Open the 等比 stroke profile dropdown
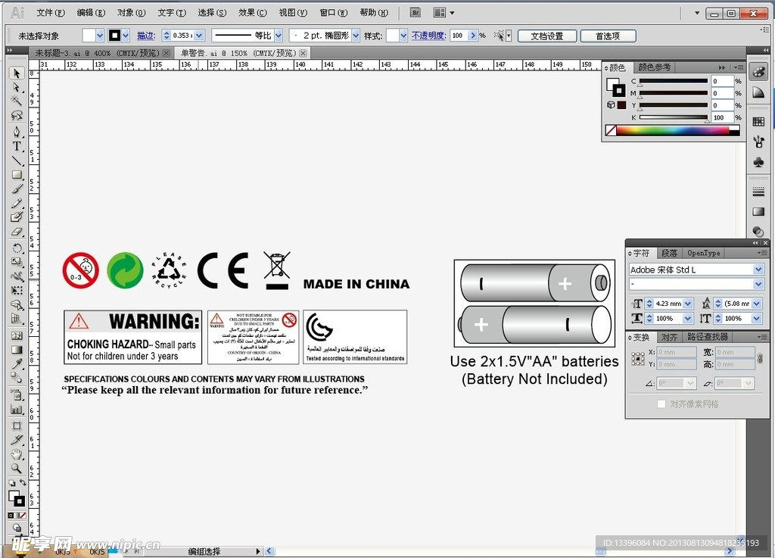 (279, 36)
